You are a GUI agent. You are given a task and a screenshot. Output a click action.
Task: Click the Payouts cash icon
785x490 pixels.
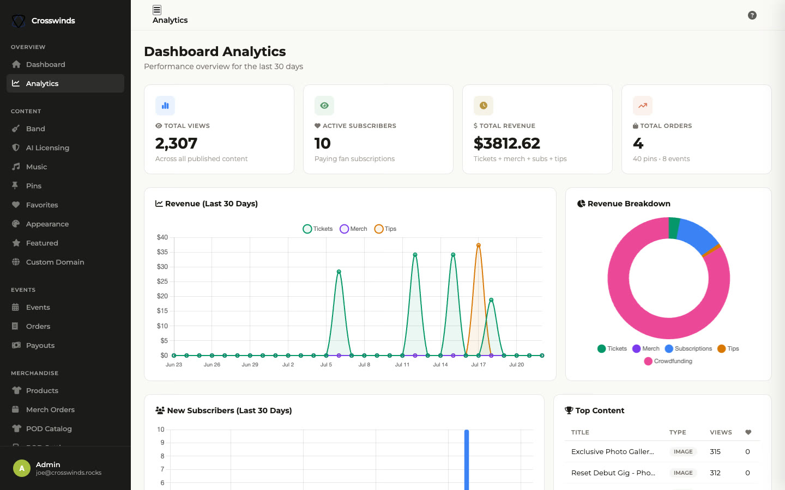pyautogui.click(x=16, y=345)
